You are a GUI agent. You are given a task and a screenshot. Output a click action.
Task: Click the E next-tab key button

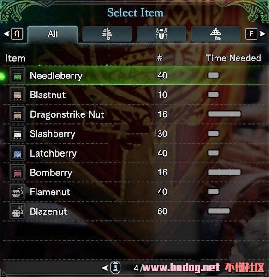[x=251, y=34]
